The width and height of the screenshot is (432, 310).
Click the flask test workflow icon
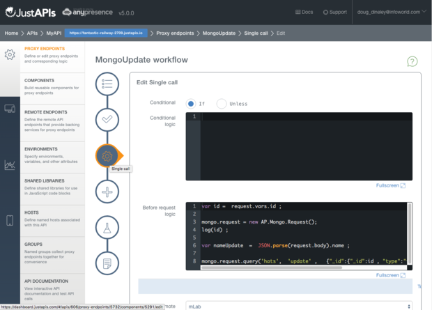click(x=107, y=228)
